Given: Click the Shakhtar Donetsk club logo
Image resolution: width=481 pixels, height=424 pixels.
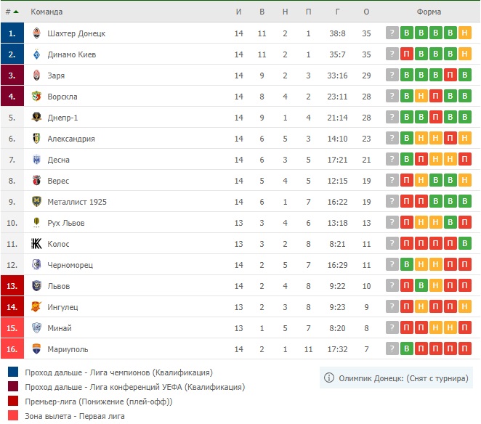Looking at the screenshot, I should point(36,33).
